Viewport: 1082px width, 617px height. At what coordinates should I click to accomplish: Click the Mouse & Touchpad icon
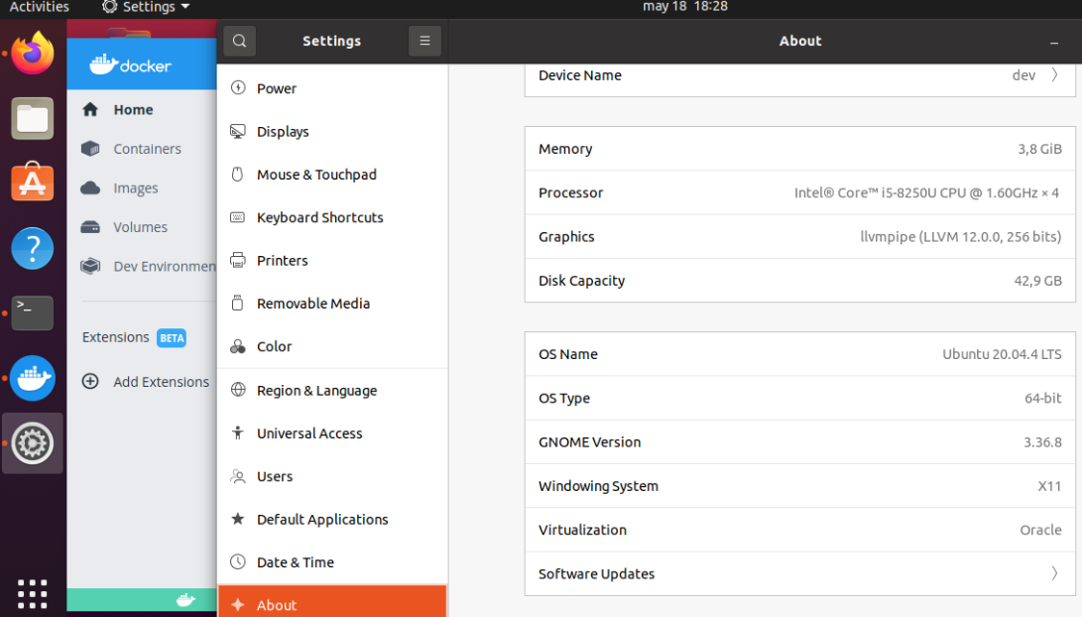coord(238,174)
